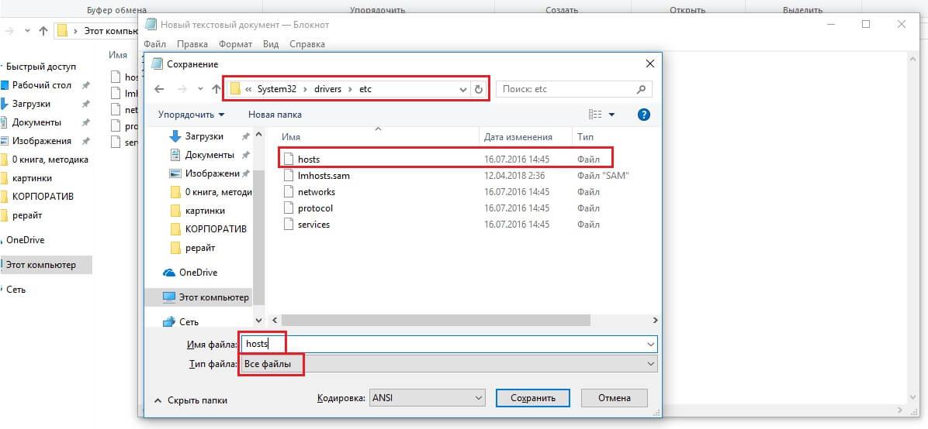
Task: Select Сеть in dialog tree
Action: pyautogui.click(x=189, y=322)
